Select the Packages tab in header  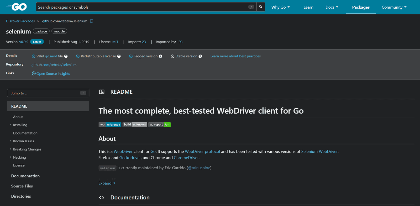(361, 7)
